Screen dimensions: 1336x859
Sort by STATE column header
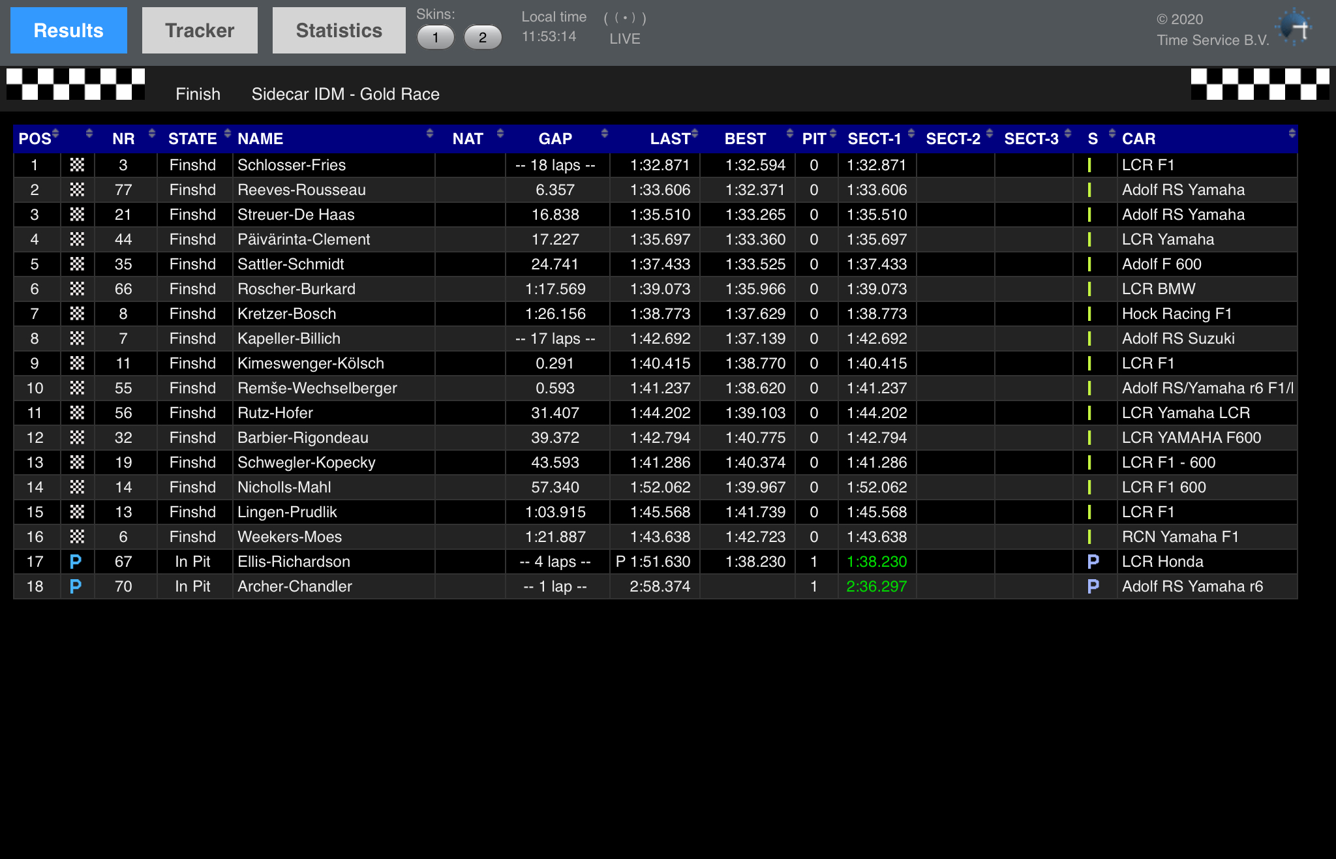[196, 138]
